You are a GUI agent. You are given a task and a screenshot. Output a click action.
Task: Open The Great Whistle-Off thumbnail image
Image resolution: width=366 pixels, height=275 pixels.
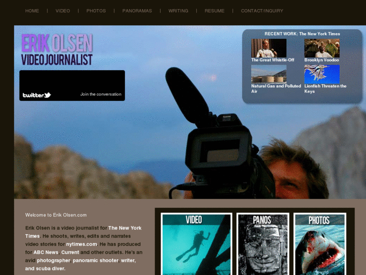[269, 48]
